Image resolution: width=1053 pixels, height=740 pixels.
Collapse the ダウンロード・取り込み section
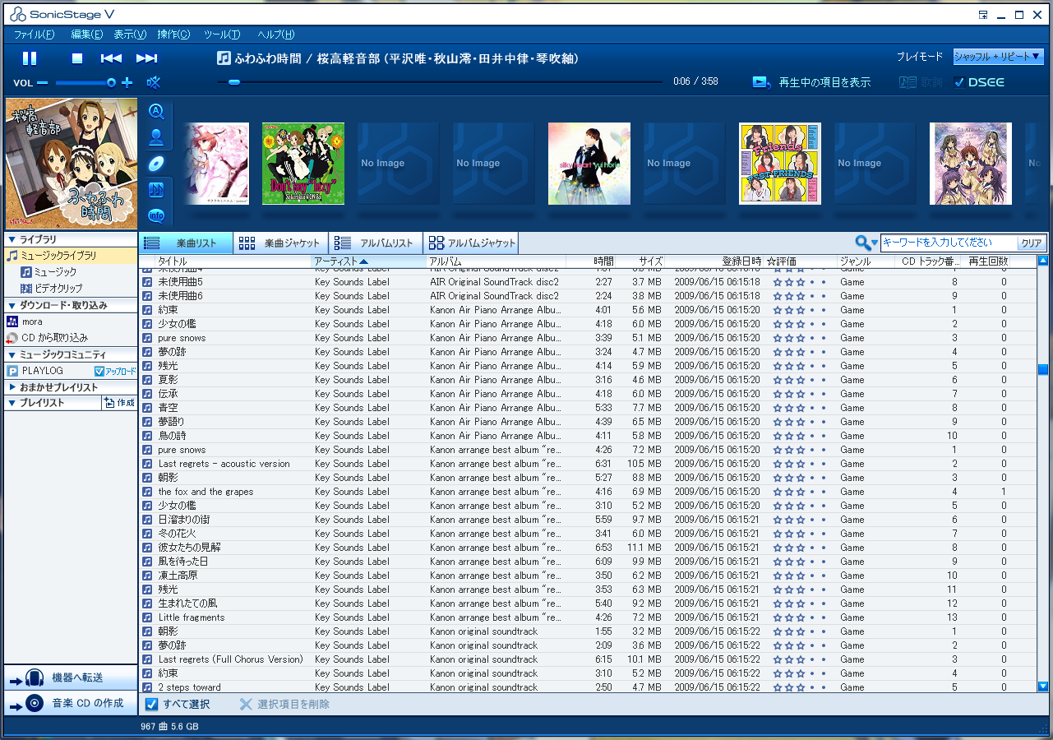[12, 305]
